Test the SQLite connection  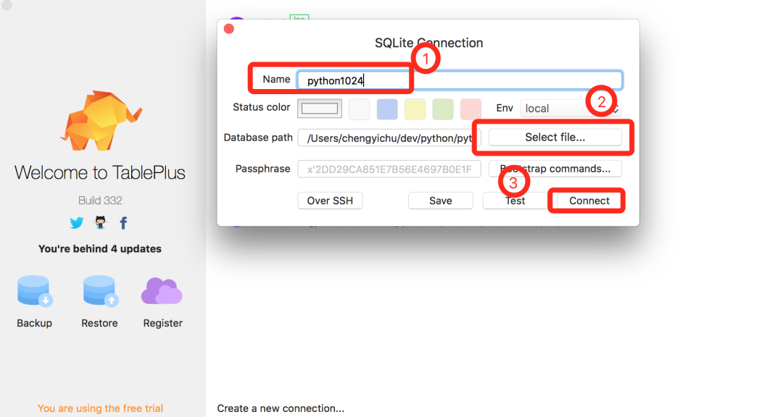pos(515,201)
